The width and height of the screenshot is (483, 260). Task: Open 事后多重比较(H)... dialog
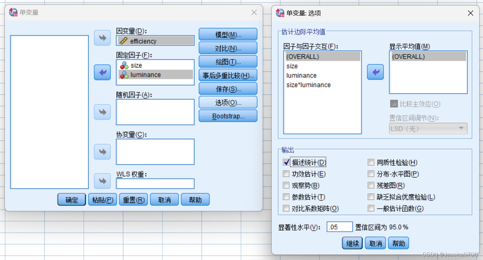coord(228,75)
